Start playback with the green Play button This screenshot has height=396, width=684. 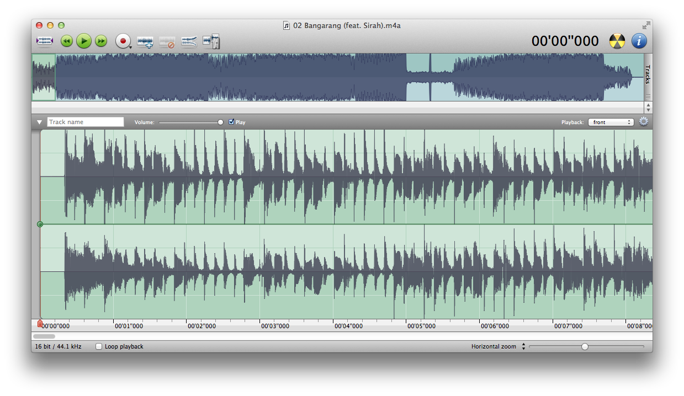click(83, 41)
